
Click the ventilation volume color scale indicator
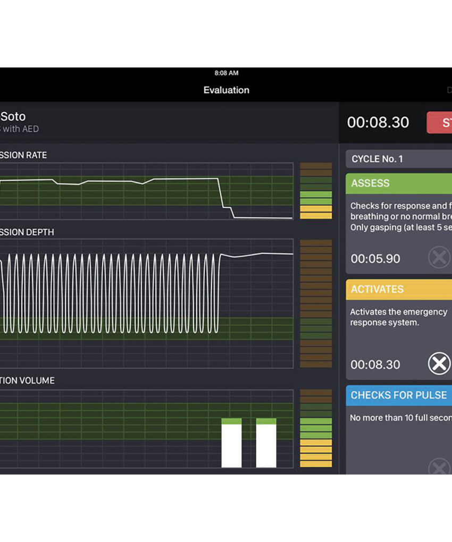tap(316, 428)
